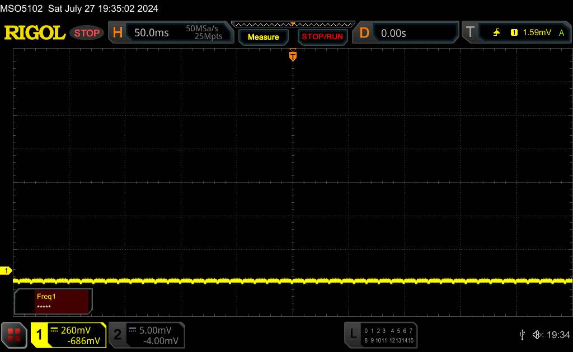This screenshot has width=573, height=352.
Task: Click the orange T trigger position marker
Action: click(293, 56)
